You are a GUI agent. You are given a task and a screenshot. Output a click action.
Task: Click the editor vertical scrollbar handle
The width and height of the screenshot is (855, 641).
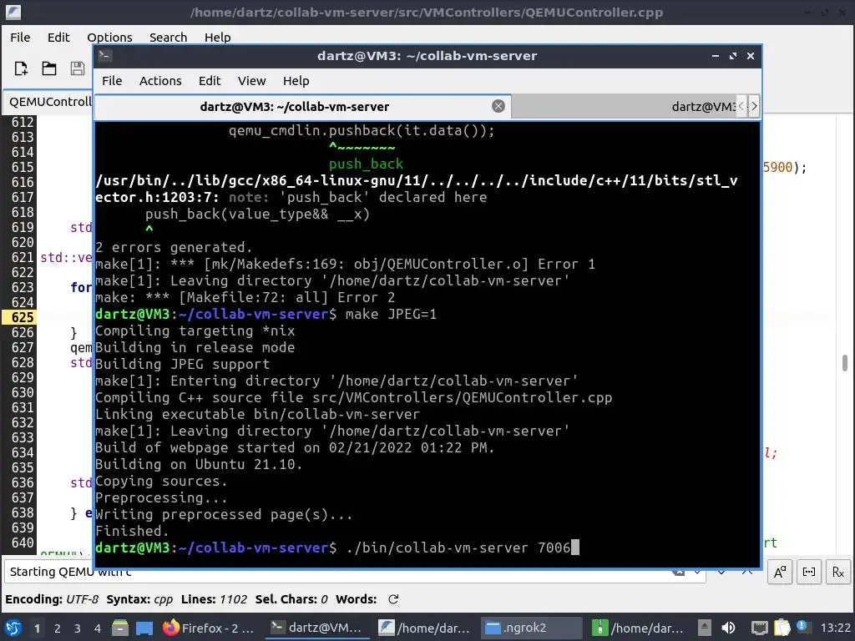point(845,363)
